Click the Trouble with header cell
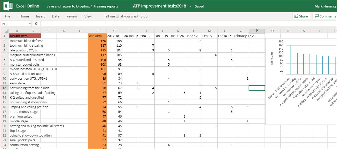 click(x=25, y=36)
